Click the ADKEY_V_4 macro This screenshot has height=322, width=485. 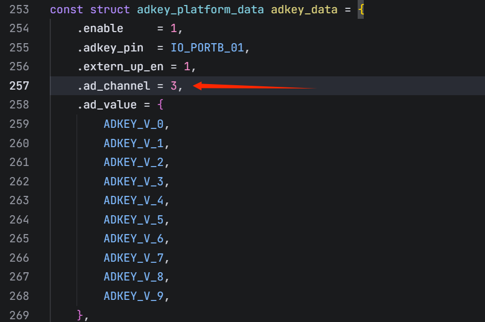point(133,200)
